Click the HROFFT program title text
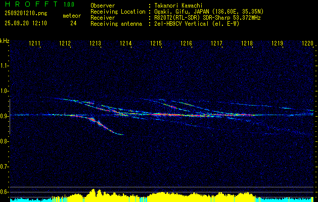This screenshot has width=318, height=202. (31, 4)
